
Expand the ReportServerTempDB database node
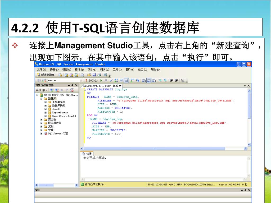click(46, 116)
